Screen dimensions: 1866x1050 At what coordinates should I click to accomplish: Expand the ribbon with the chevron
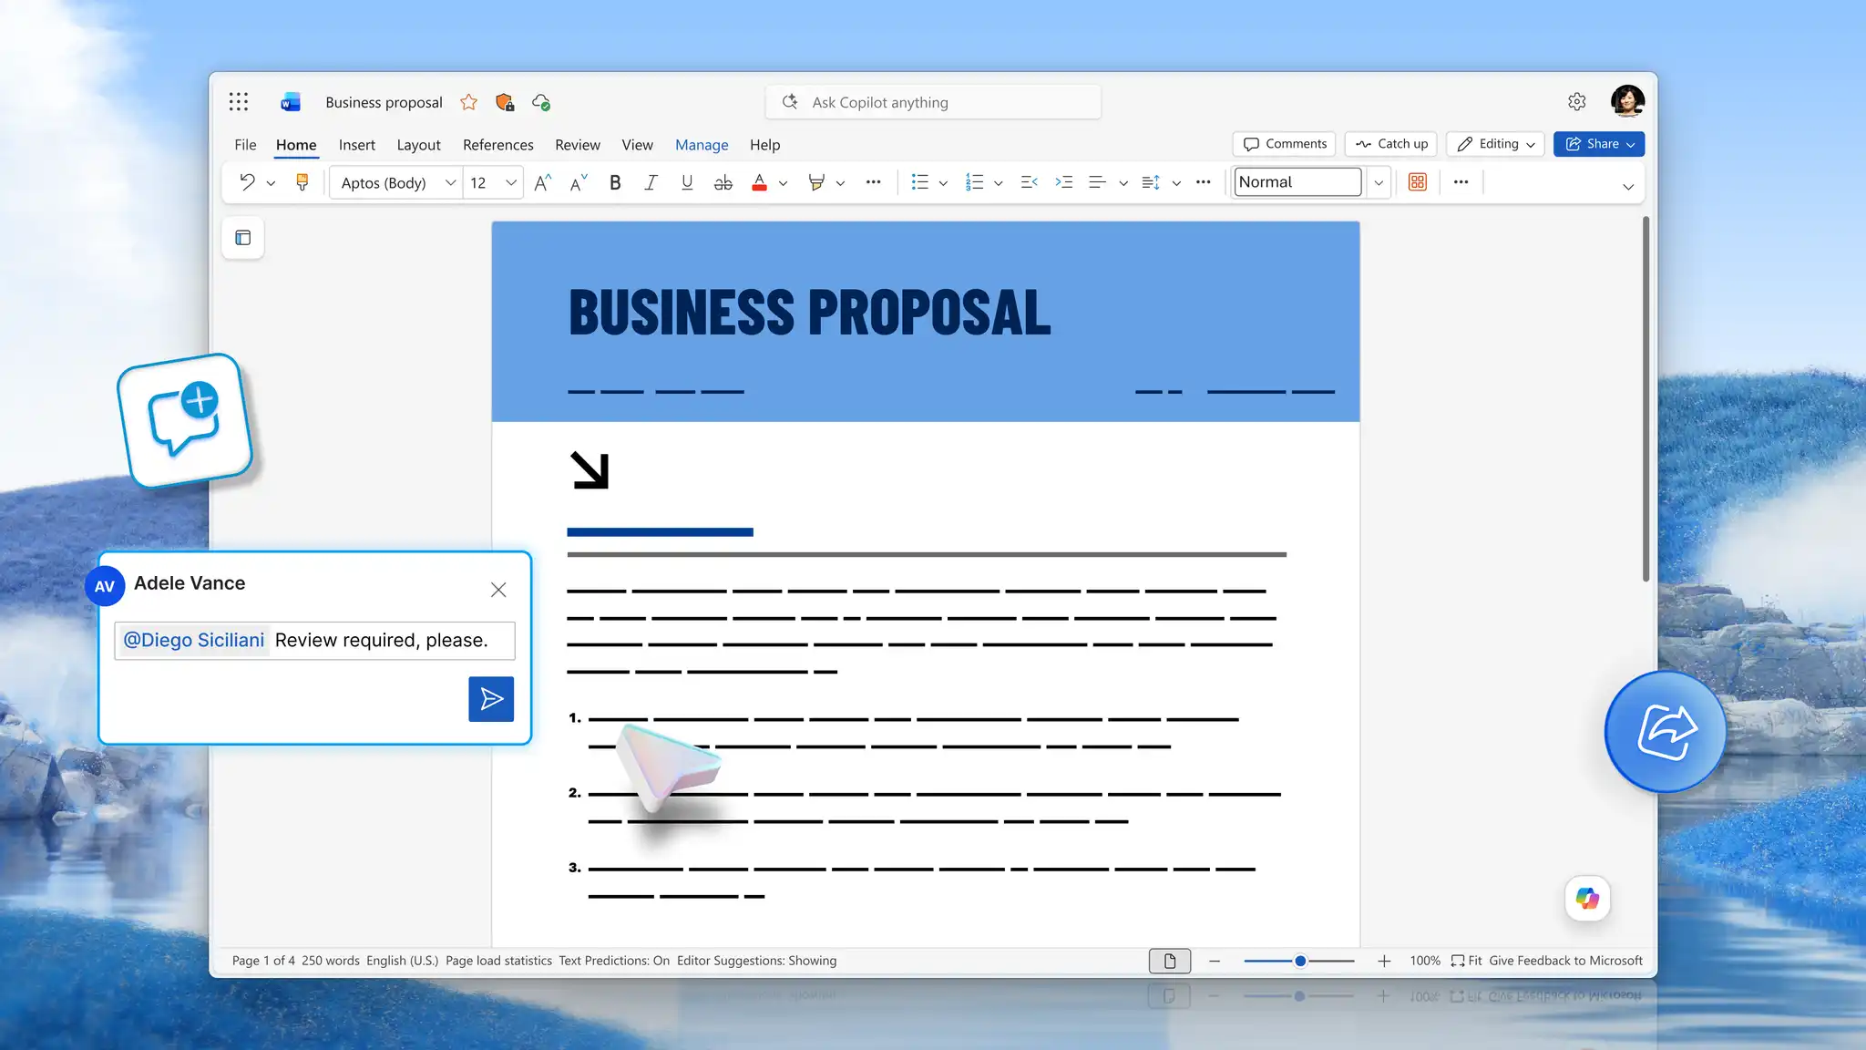pos(1628,187)
